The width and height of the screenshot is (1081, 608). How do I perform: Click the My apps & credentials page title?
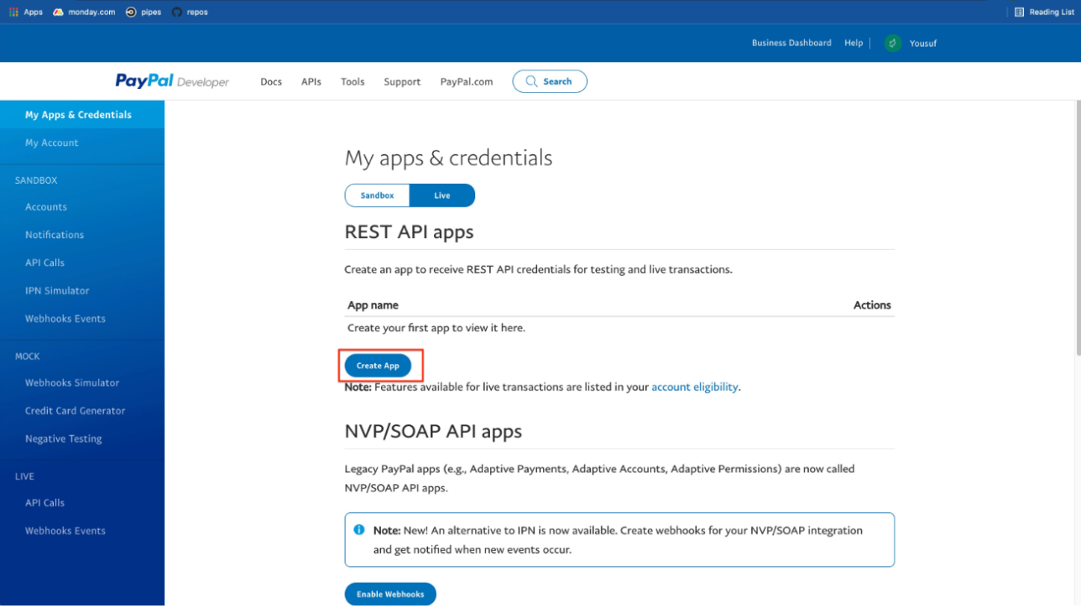pyautogui.click(x=448, y=158)
